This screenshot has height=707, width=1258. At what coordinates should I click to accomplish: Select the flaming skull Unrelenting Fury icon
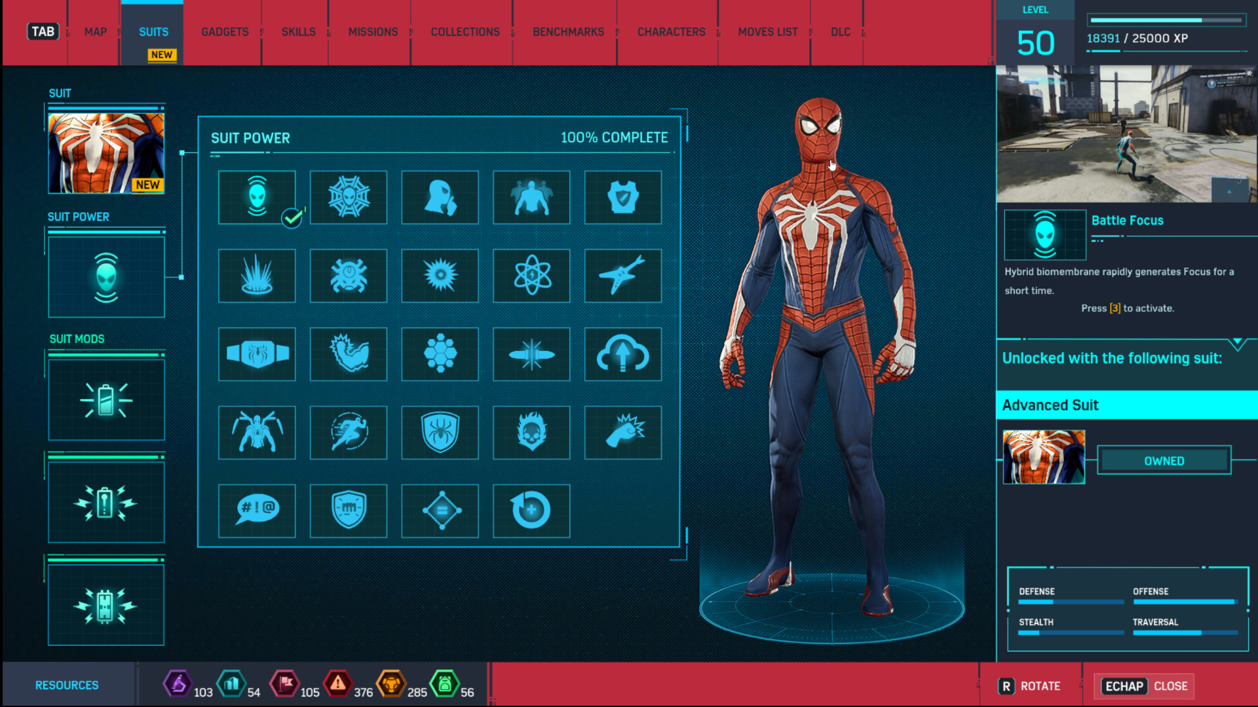531,433
